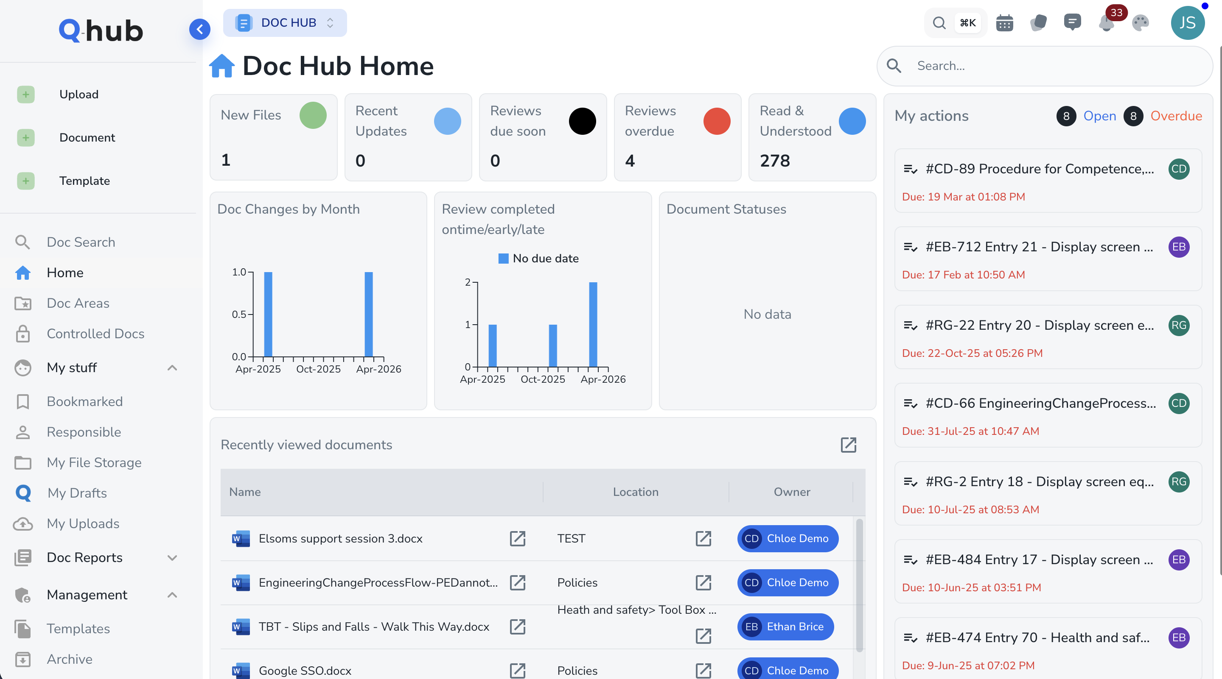Collapse the My stuff section

coord(172,368)
